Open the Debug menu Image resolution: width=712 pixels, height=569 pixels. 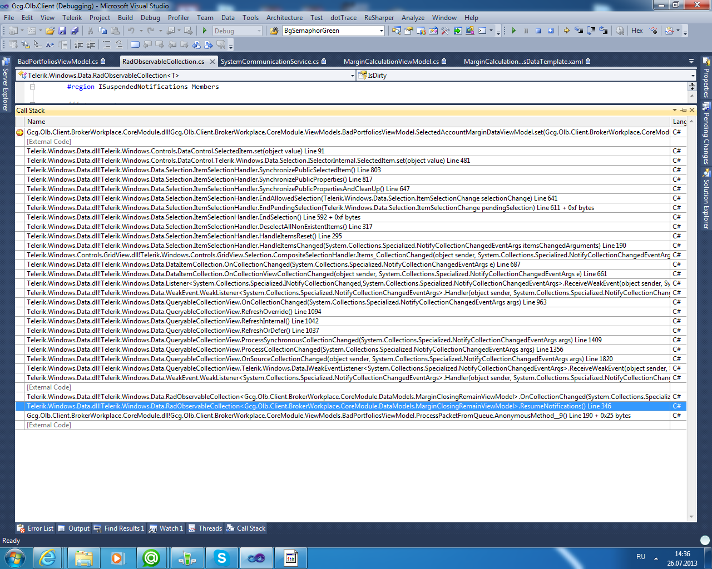[150, 18]
